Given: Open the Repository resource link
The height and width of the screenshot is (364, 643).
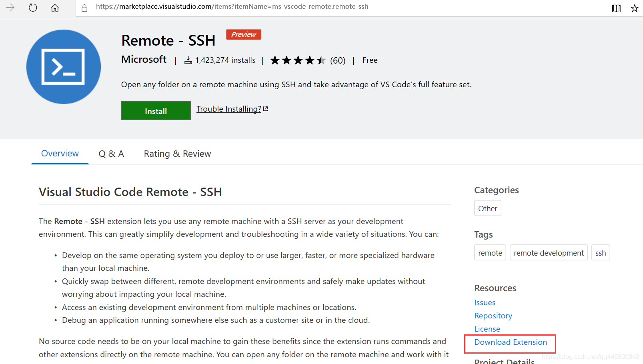Looking at the screenshot, I should 493,316.
